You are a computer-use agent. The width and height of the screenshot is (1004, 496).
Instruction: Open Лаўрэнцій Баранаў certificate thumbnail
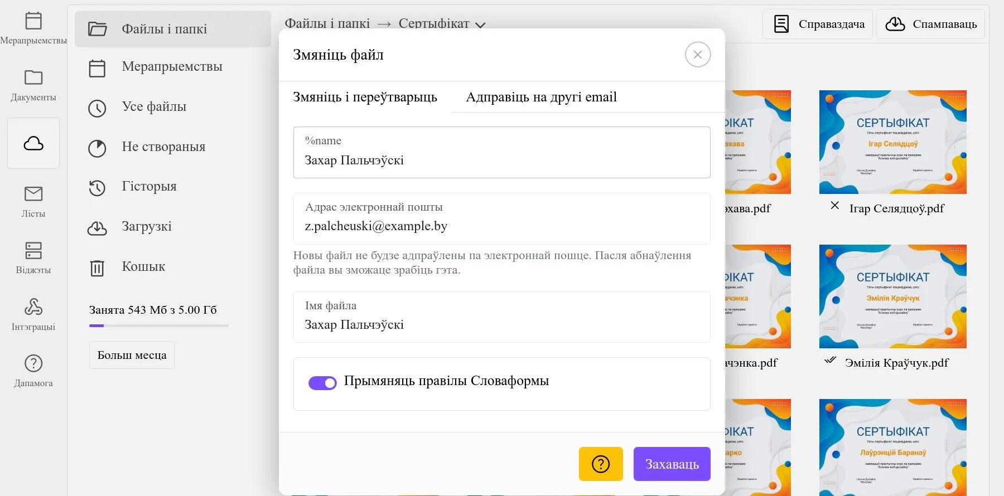(x=893, y=448)
